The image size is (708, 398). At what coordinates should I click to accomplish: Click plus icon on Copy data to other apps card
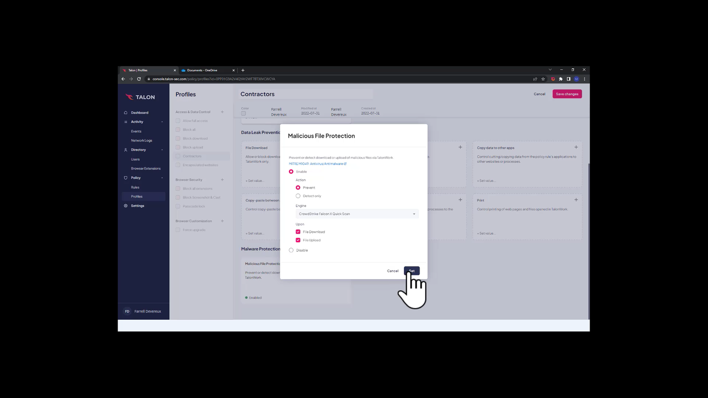tap(576, 147)
